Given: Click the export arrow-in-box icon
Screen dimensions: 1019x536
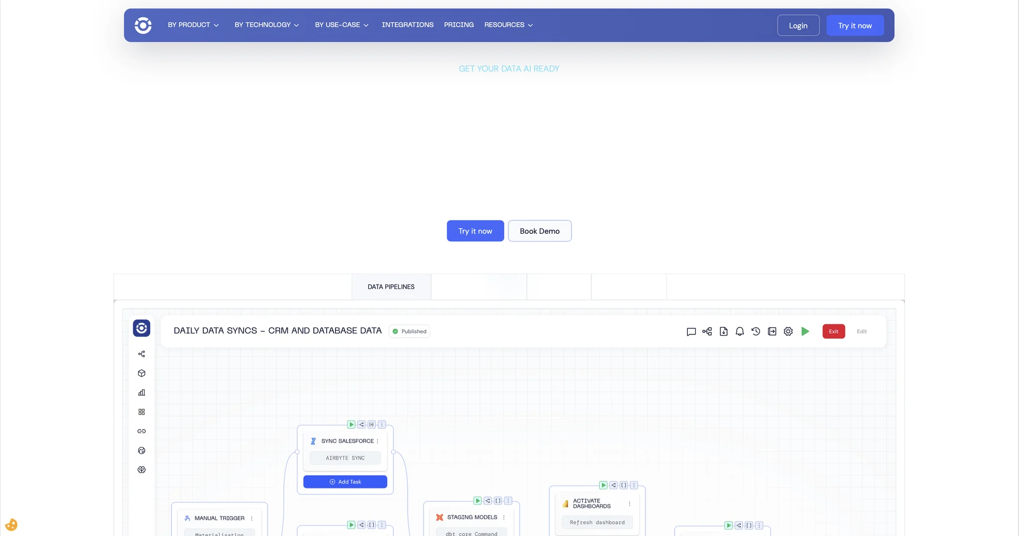Looking at the screenshot, I should [x=772, y=331].
